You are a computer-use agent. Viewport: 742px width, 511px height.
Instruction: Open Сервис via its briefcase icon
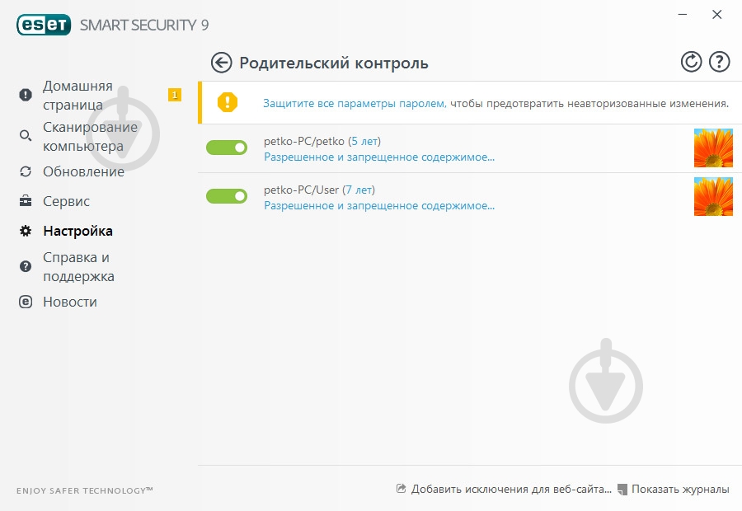pos(25,201)
